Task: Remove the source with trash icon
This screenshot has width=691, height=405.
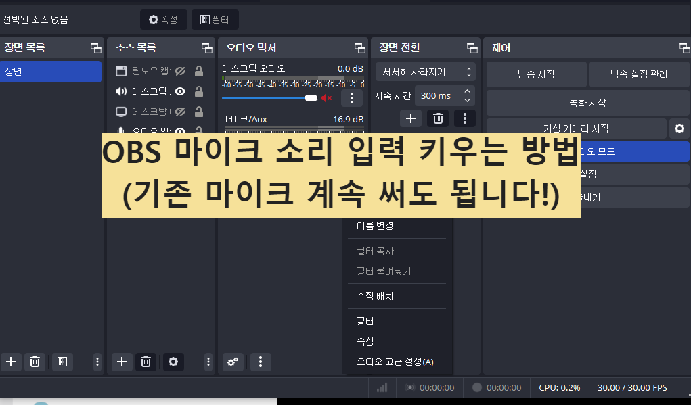Action: 146,362
